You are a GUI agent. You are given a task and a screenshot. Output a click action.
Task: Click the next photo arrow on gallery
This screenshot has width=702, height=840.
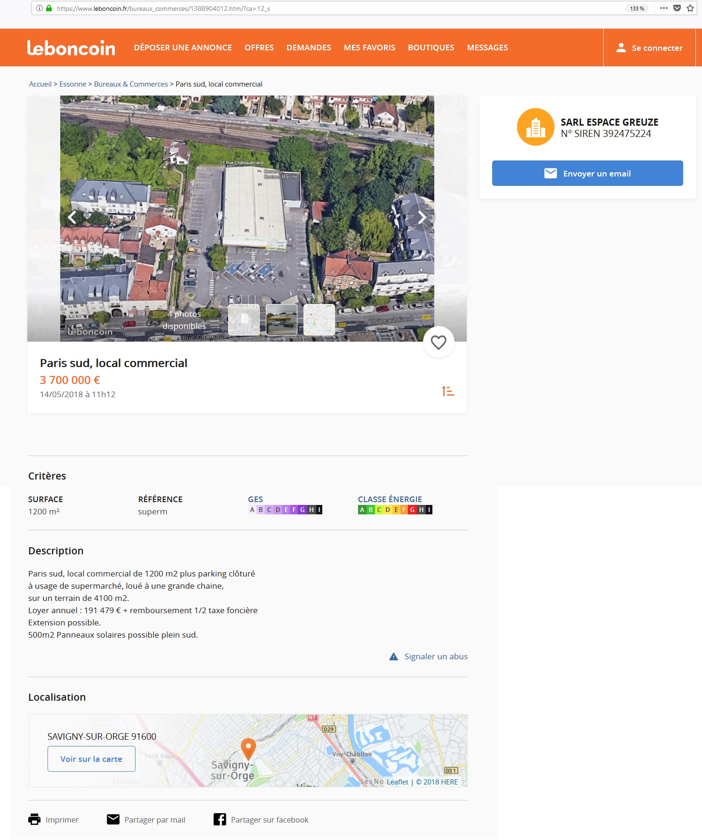click(422, 217)
